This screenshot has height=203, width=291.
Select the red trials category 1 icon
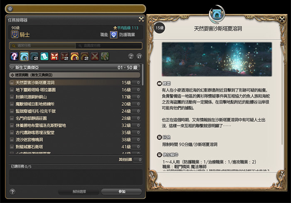54,56
